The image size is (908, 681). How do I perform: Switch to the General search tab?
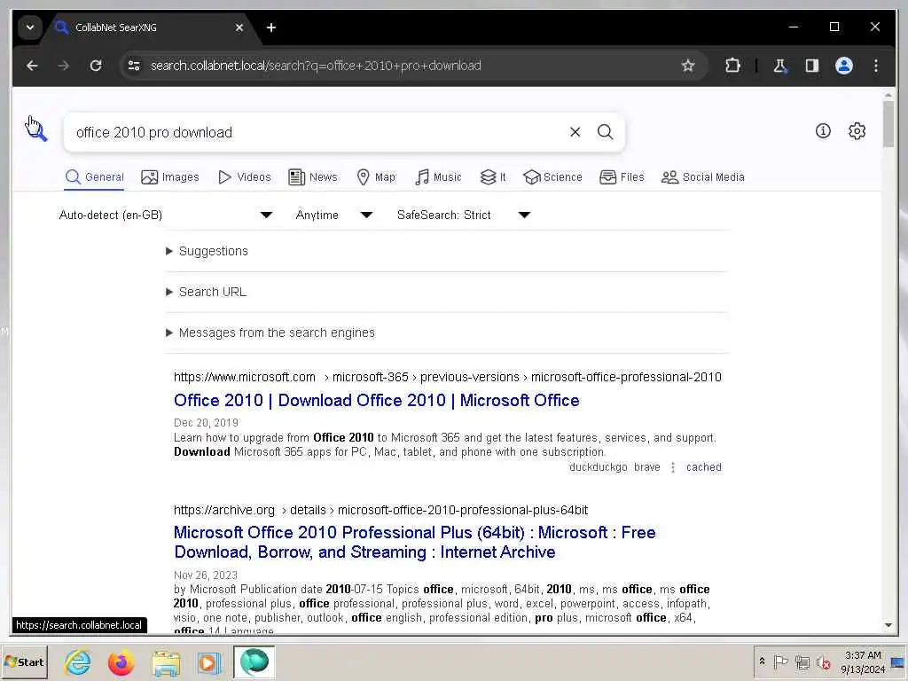94,177
